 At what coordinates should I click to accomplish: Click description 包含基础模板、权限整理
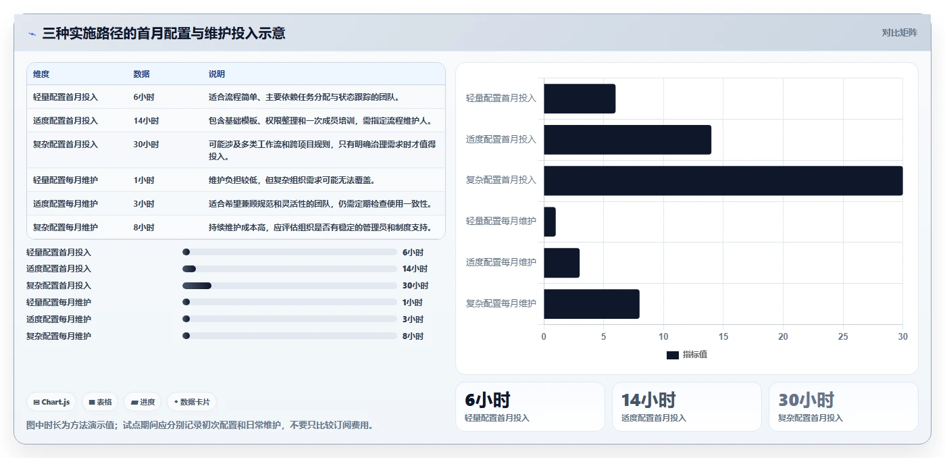pos(321,121)
